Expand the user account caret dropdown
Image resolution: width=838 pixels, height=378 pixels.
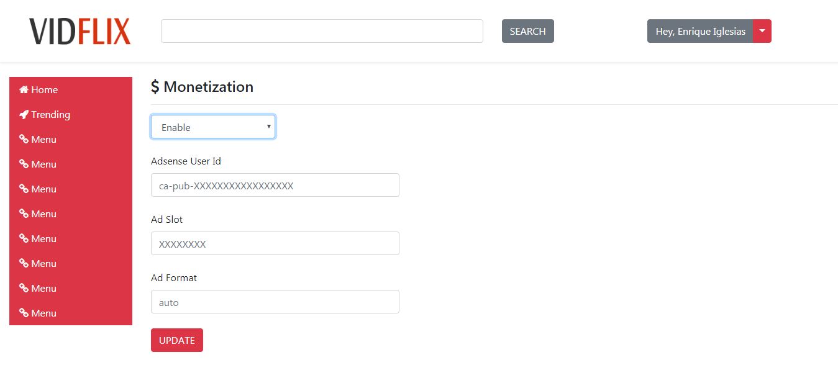(x=762, y=31)
